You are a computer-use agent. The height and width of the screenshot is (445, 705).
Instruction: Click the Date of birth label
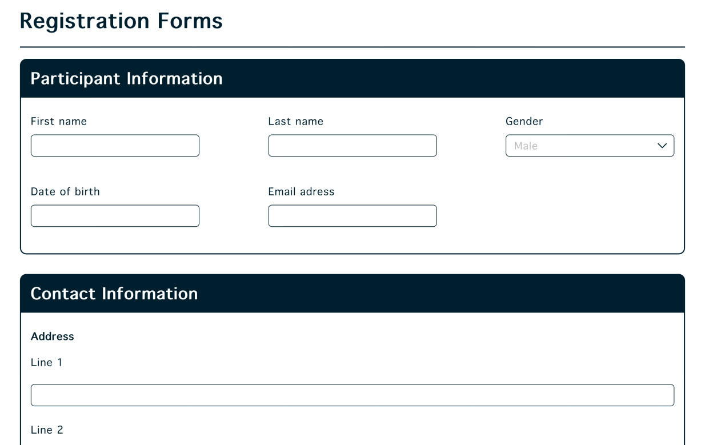click(x=65, y=191)
